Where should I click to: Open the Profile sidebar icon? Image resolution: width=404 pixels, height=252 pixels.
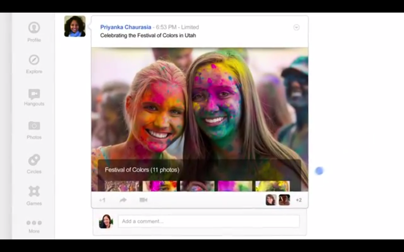click(34, 28)
